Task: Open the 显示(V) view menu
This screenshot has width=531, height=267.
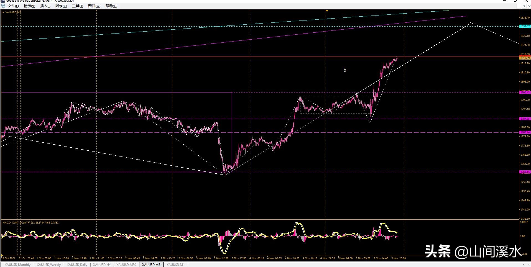Action: 29,6
